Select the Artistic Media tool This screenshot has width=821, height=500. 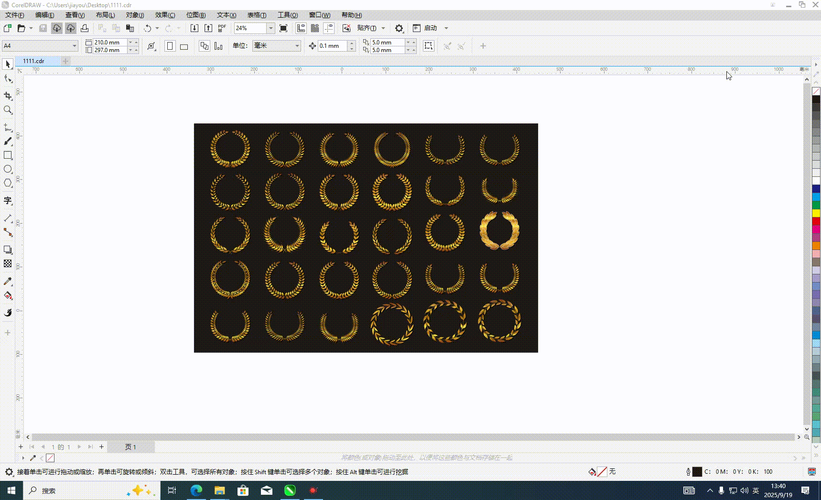[8, 141]
